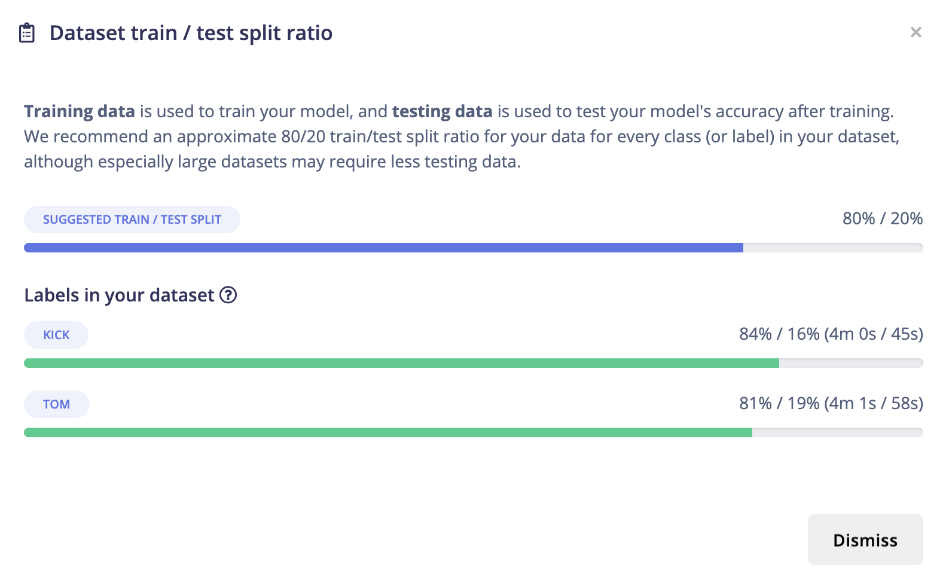Click TOM's 81% / 19% split statistics
This screenshot has height=582, width=949.
[831, 403]
